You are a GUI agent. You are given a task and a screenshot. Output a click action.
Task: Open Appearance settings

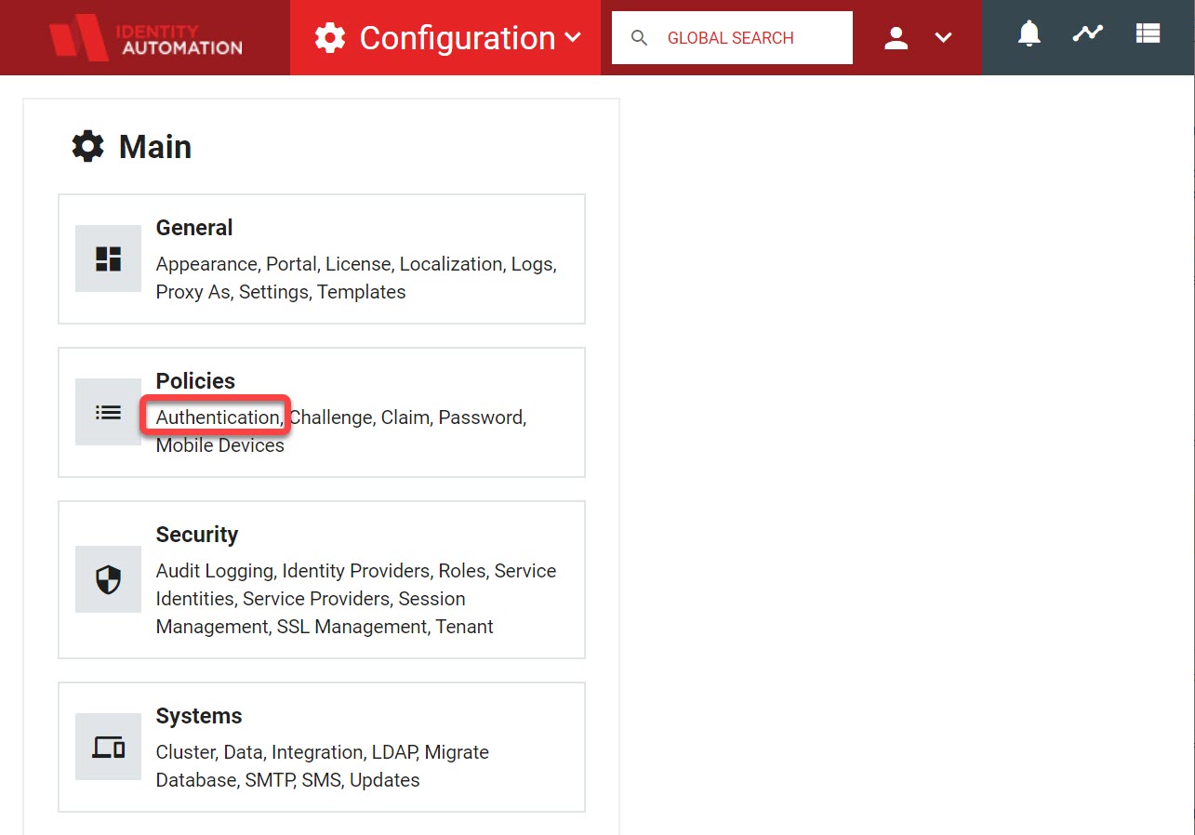pyautogui.click(x=206, y=264)
